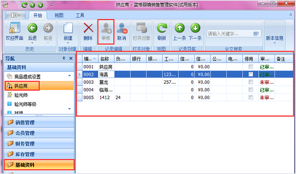This screenshot has width=296, height=174.
Task: Switch to the 视图 ribbon tab
Action: click(x=59, y=15)
